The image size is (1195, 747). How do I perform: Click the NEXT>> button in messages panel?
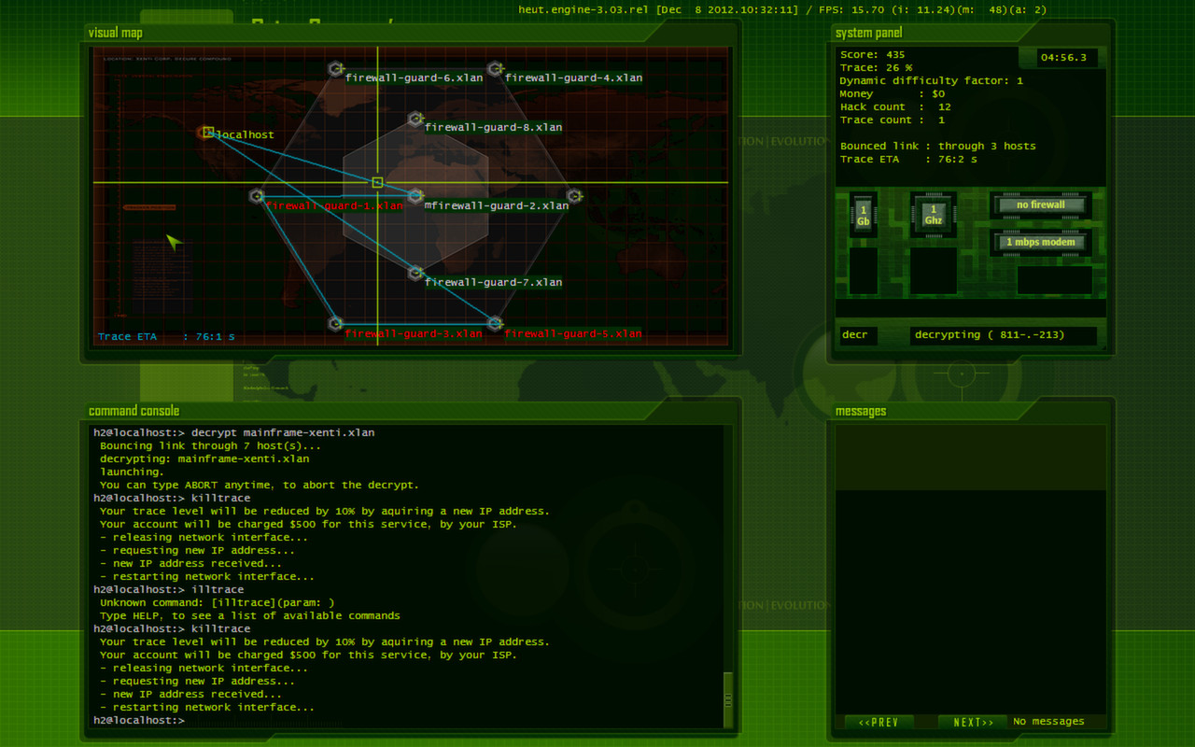(971, 721)
